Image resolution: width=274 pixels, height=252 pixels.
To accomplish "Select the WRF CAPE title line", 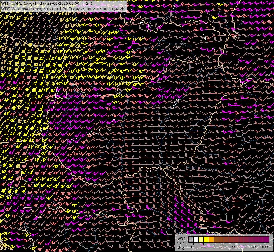I will point(47,4).
